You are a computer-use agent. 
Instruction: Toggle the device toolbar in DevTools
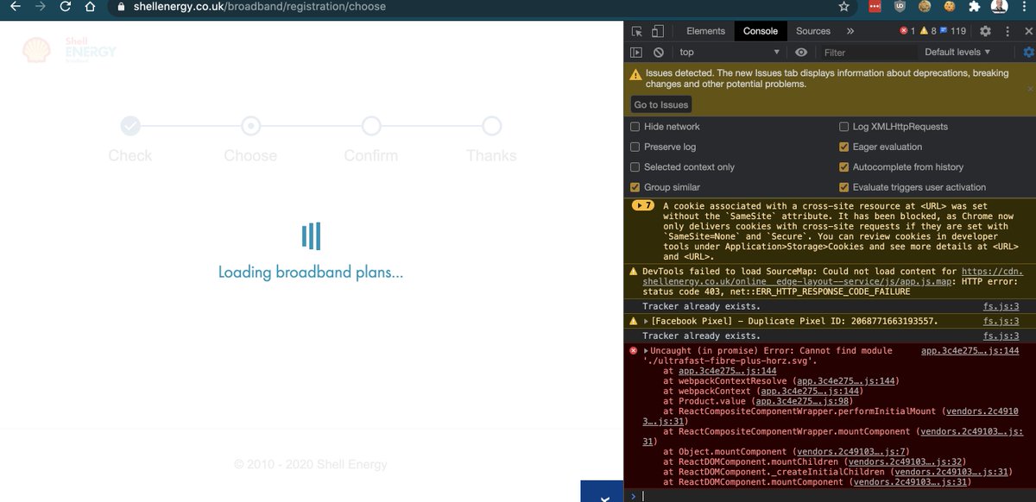[x=657, y=31]
